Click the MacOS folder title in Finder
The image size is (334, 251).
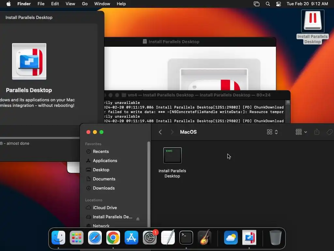pos(188,132)
